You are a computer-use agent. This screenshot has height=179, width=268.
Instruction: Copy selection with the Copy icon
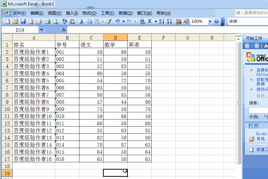click(89, 21)
